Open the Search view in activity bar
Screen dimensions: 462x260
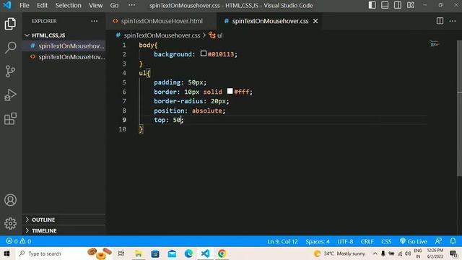[x=10, y=47]
